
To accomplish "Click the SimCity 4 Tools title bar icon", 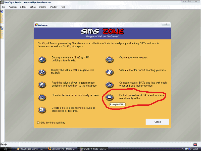I will pos(2,2).
